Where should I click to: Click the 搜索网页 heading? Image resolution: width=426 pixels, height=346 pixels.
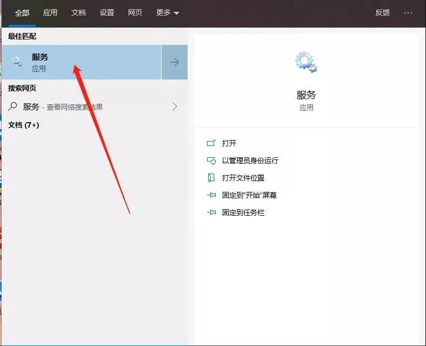(x=22, y=88)
